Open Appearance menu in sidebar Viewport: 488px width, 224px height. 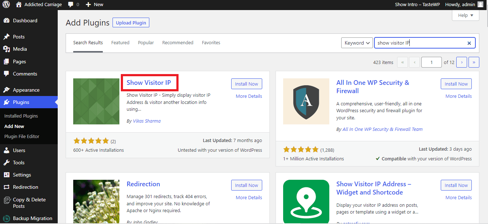point(26,90)
